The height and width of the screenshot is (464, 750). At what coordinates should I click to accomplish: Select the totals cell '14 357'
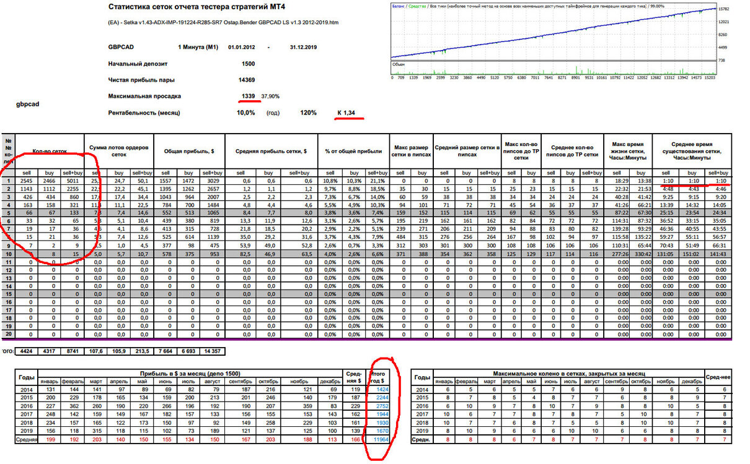[212, 351]
